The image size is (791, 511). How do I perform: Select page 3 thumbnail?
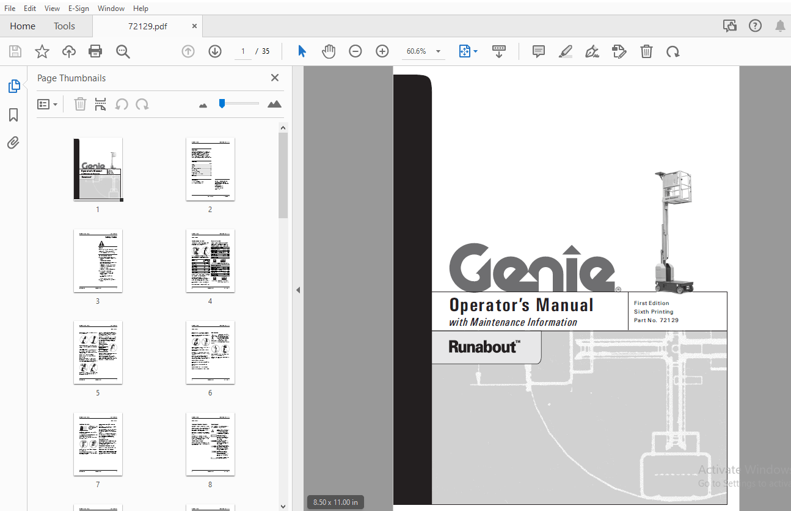tap(98, 260)
